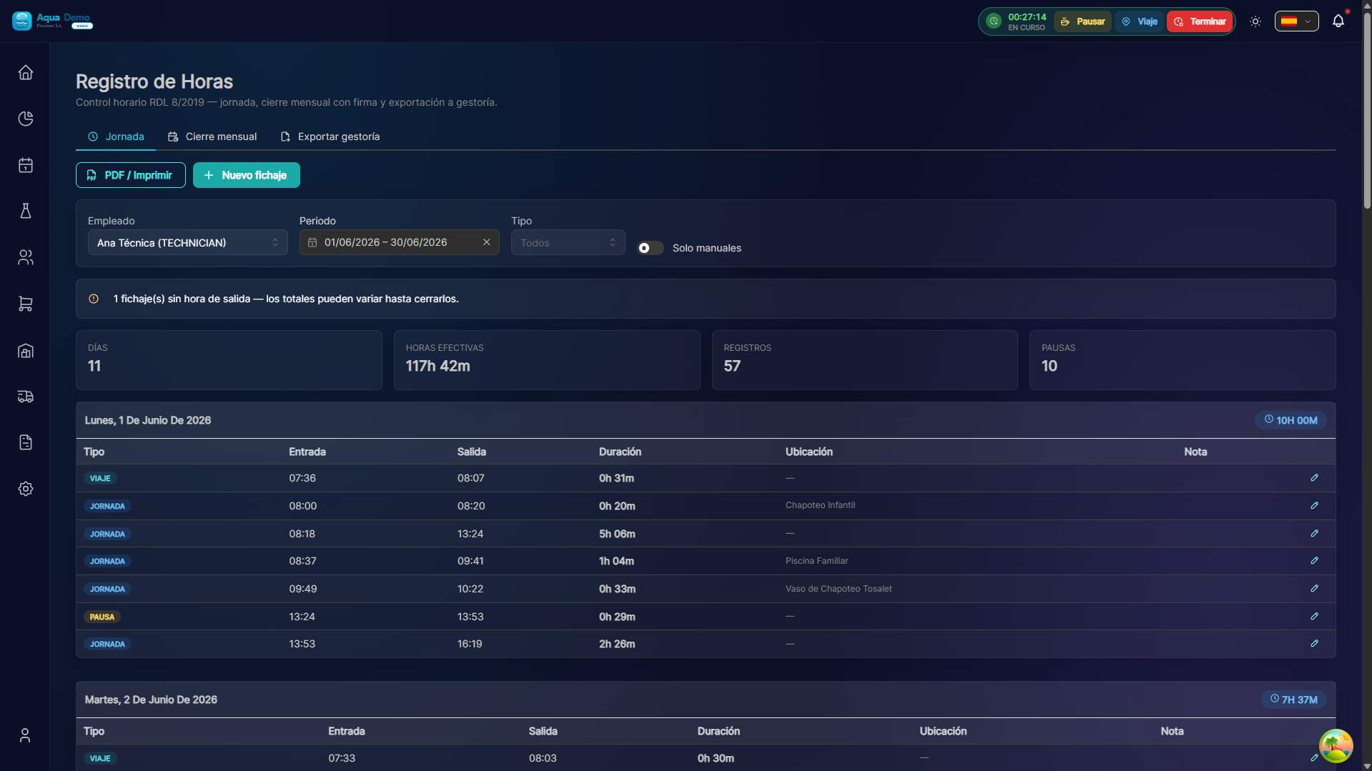Image resolution: width=1372 pixels, height=771 pixels.
Task: Edit the 08:18 to 13:24 Jornada entry
Action: (x=1314, y=534)
